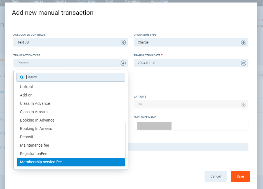Select Upfront from the transaction type list
Screen dimensions: 263x189
(x=27, y=87)
